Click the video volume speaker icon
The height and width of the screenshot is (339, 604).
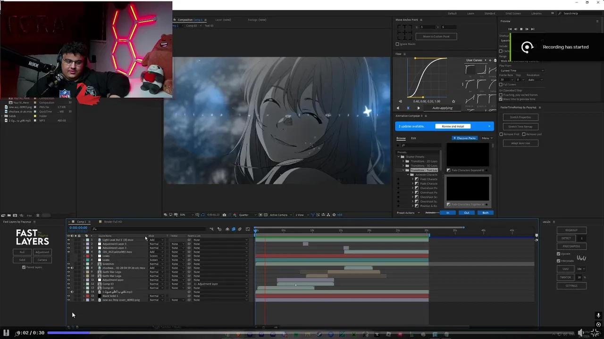tap(581, 333)
